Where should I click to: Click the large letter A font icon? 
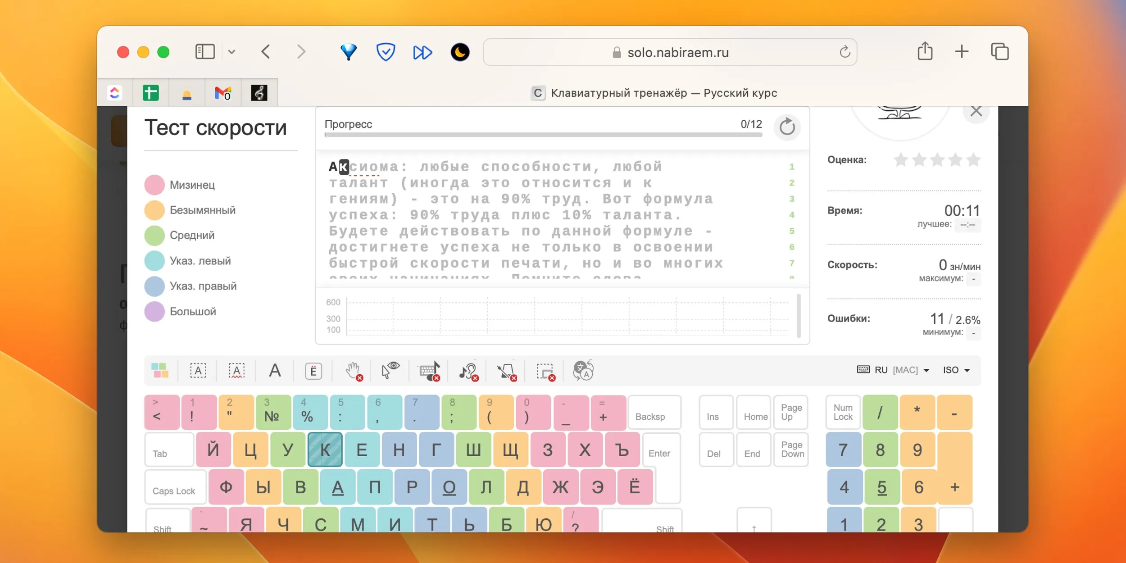(x=275, y=371)
